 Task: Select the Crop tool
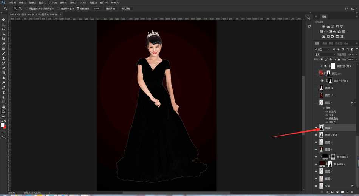4,39
